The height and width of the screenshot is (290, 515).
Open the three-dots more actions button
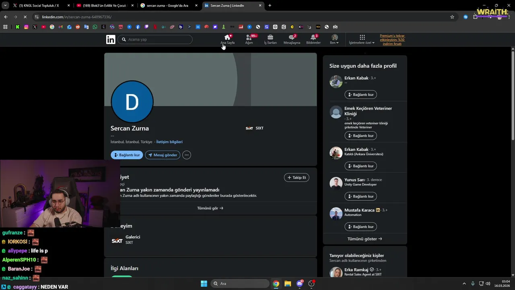pyautogui.click(x=186, y=155)
